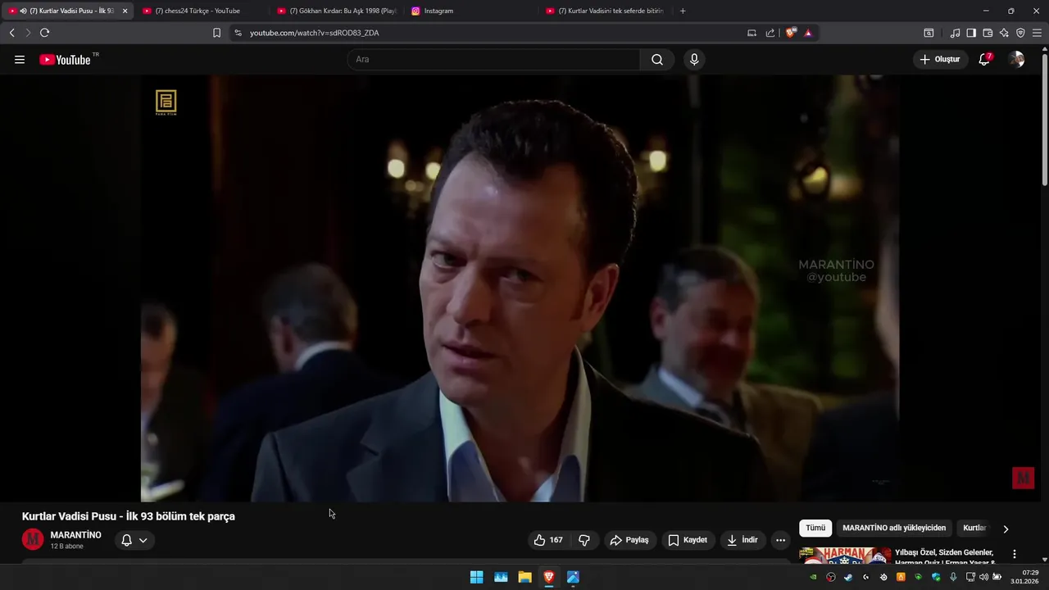Click the MARANTİNO channel watermark in video

(1023, 479)
